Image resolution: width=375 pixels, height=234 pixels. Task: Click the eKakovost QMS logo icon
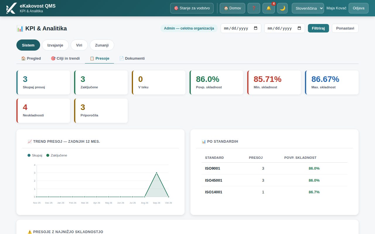point(11,8)
